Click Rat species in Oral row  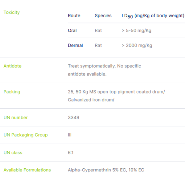click(98, 31)
